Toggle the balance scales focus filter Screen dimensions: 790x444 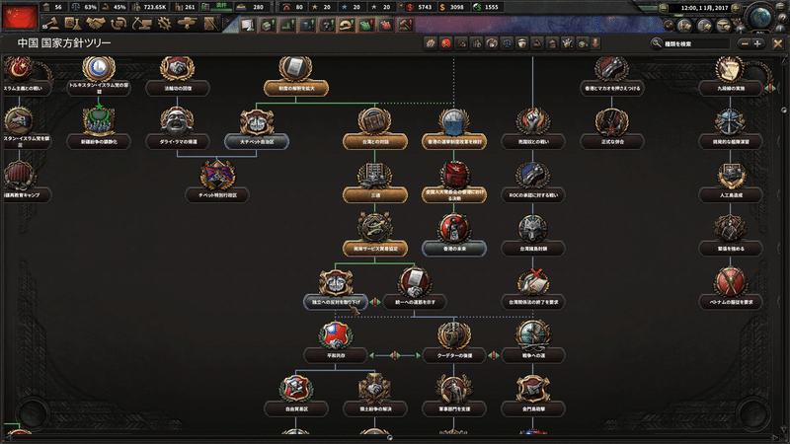pos(507,43)
